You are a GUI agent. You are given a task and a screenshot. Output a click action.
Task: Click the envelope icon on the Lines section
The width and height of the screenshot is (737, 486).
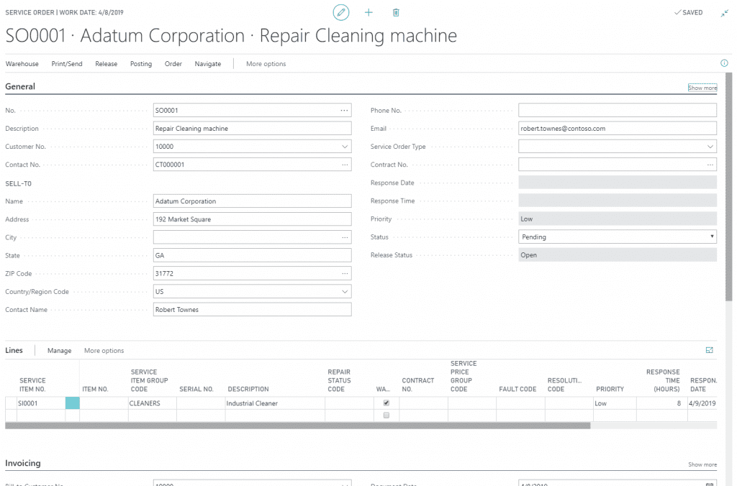click(710, 350)
